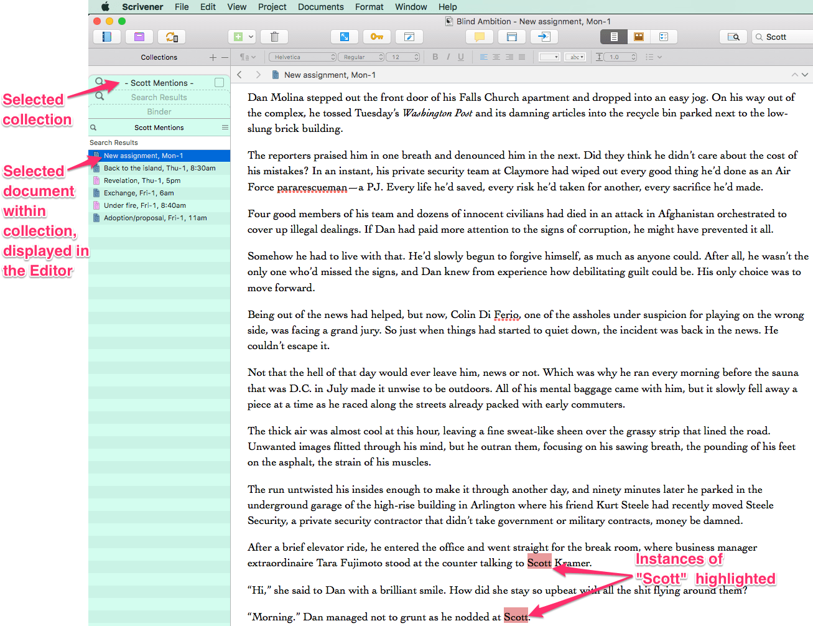Toggle bold formatting

pos(435,57)
